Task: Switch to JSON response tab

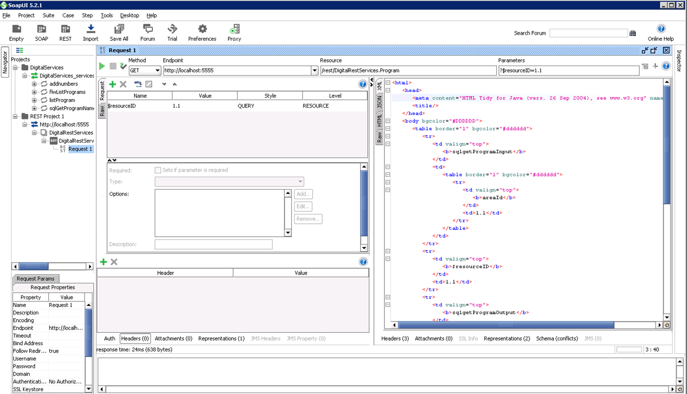Action: [379, 102]
